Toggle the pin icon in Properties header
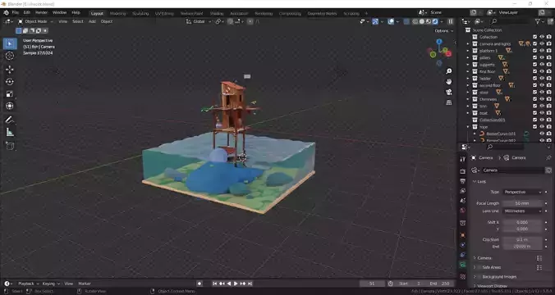Viewport: 555px width, 295px height. click(548, 157)
